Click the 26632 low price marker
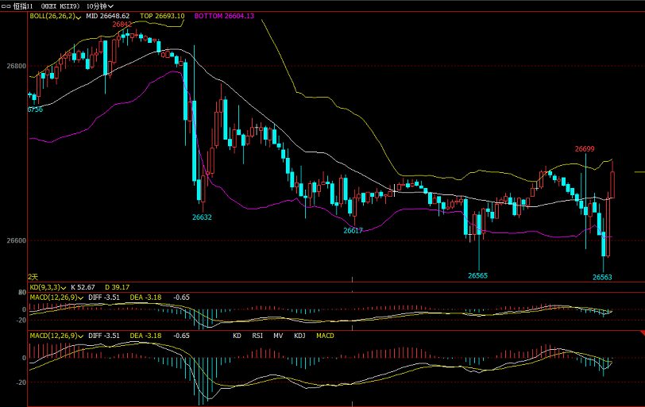Viewport: 645px width, 407px height. 202,217
